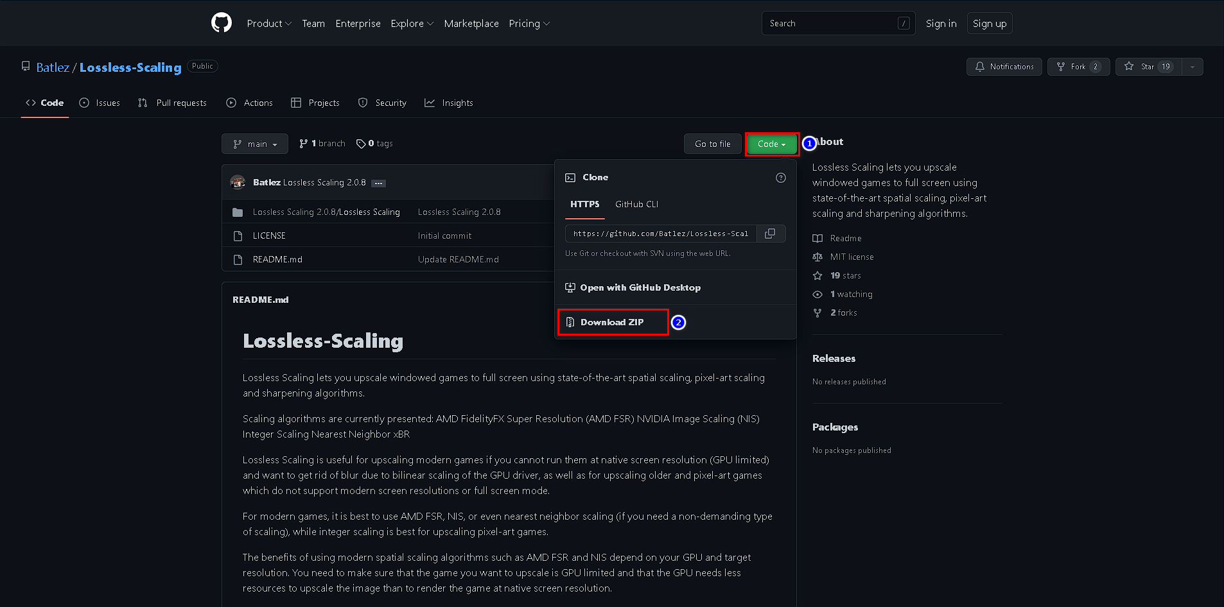The image size is (1224, 607).
Task: Switch to the Projects tab
Action: 315,103
